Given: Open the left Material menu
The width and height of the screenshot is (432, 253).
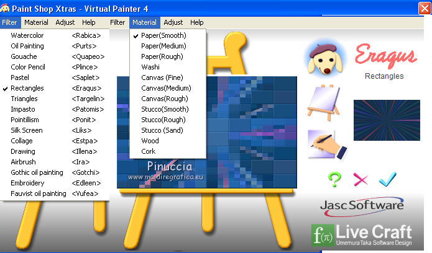Looking at the screenshot, I should pos(36,22).
